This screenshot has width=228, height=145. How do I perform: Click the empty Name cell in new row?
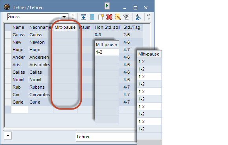[20, 110]
